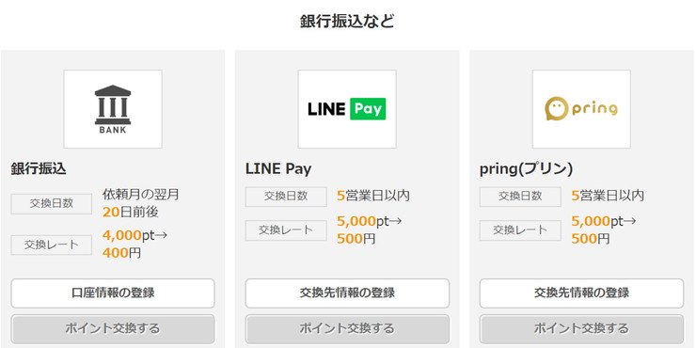Select the LINE Pay title text
This screenshot has width=696, height=348.
click(278, 169)
